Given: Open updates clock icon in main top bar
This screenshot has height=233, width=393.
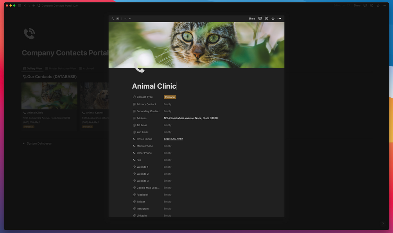Looking at the screenshot, I should [x=372, y=5].
